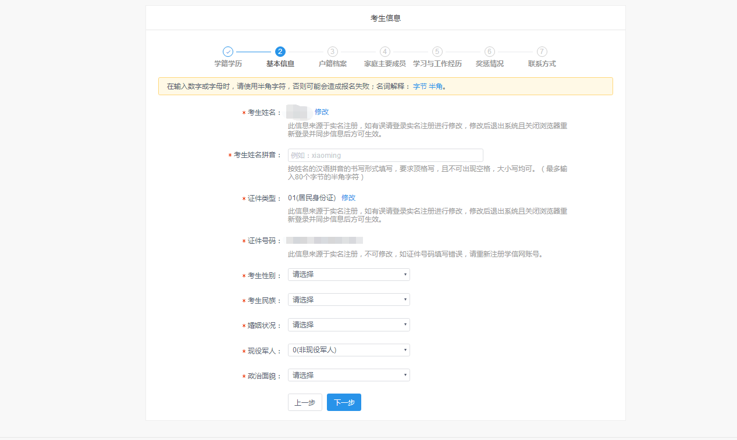
Task: Change the 现役军人 dropdown value
Action: coord(348,350)
